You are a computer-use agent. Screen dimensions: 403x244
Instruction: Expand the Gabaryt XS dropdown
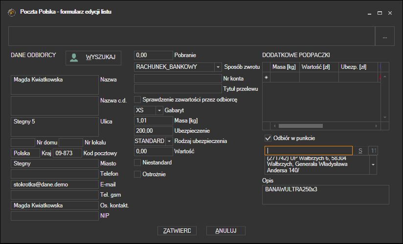tap(159, 110)
